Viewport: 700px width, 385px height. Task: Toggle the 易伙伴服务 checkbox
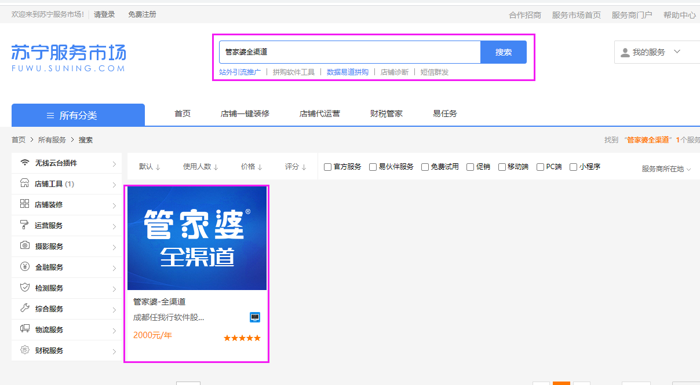[373, 167]
